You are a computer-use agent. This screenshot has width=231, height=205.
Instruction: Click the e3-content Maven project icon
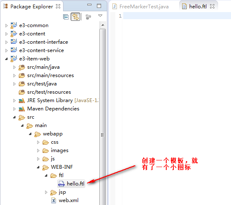click(x=14, y=34)
